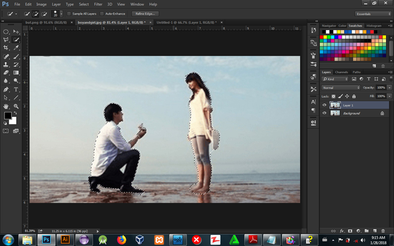Switch to the Channels tab
The height and width of the screenshot is (246, 394).
coord(341,73)
